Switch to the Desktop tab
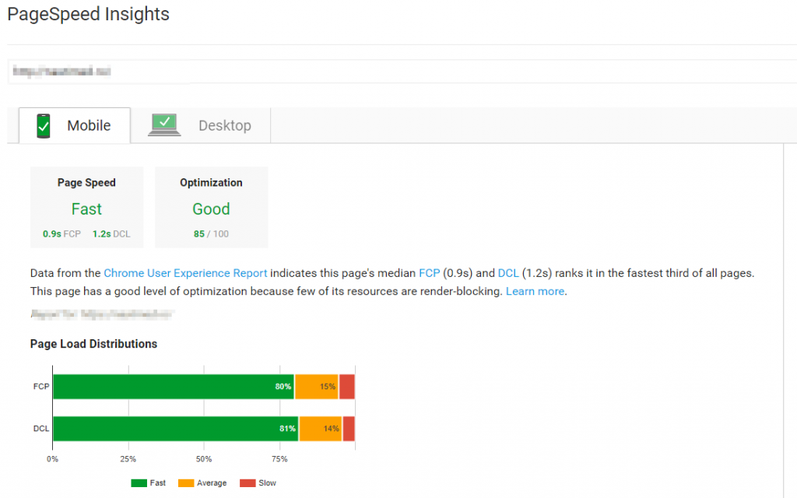This screenshot has height=498, width=797. click(x=201, y=125)
